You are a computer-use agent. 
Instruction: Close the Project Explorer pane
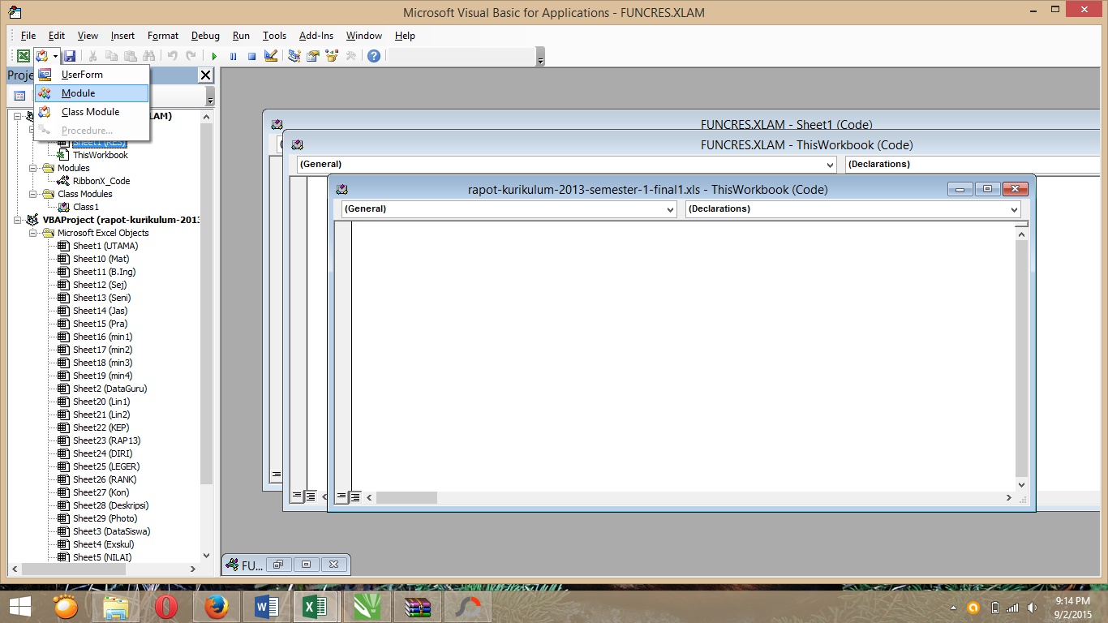tap(205, 75)
